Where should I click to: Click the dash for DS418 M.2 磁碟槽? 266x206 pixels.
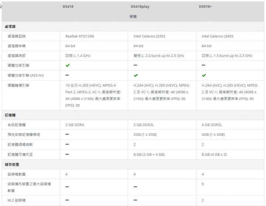(67, 200)
